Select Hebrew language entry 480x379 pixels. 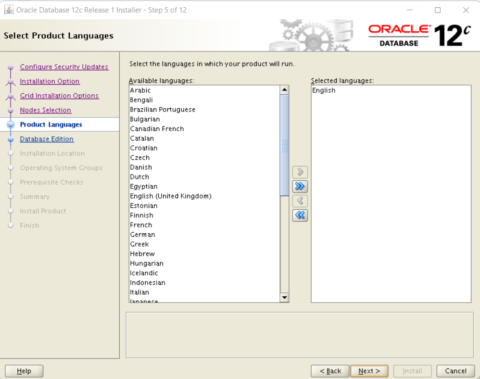[x=204, y=254]
